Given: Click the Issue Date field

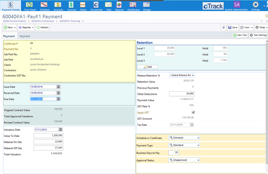Looking at the screenshot, I should (43, 87).
